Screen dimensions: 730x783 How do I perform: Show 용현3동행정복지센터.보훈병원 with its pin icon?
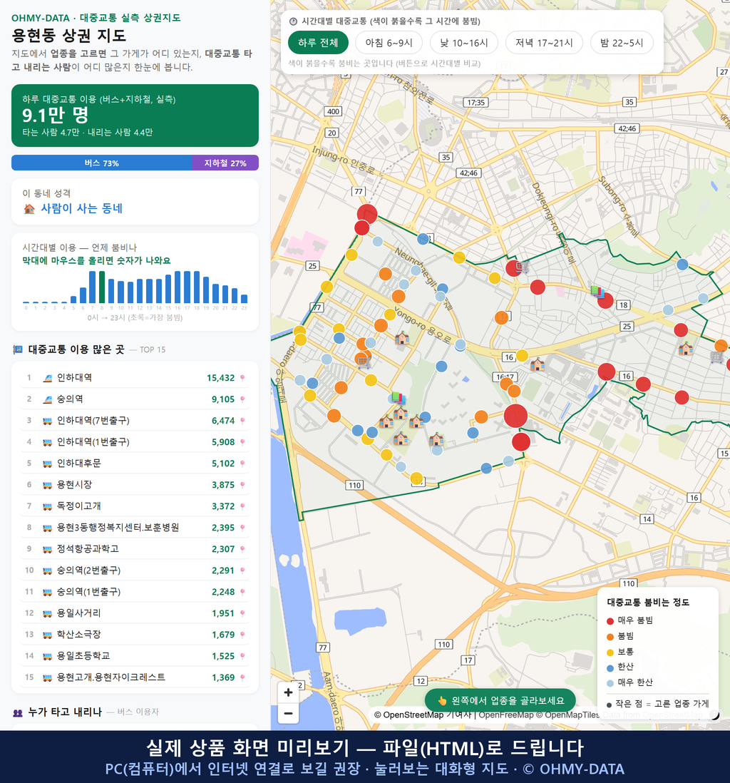click(x=242, y=528)
